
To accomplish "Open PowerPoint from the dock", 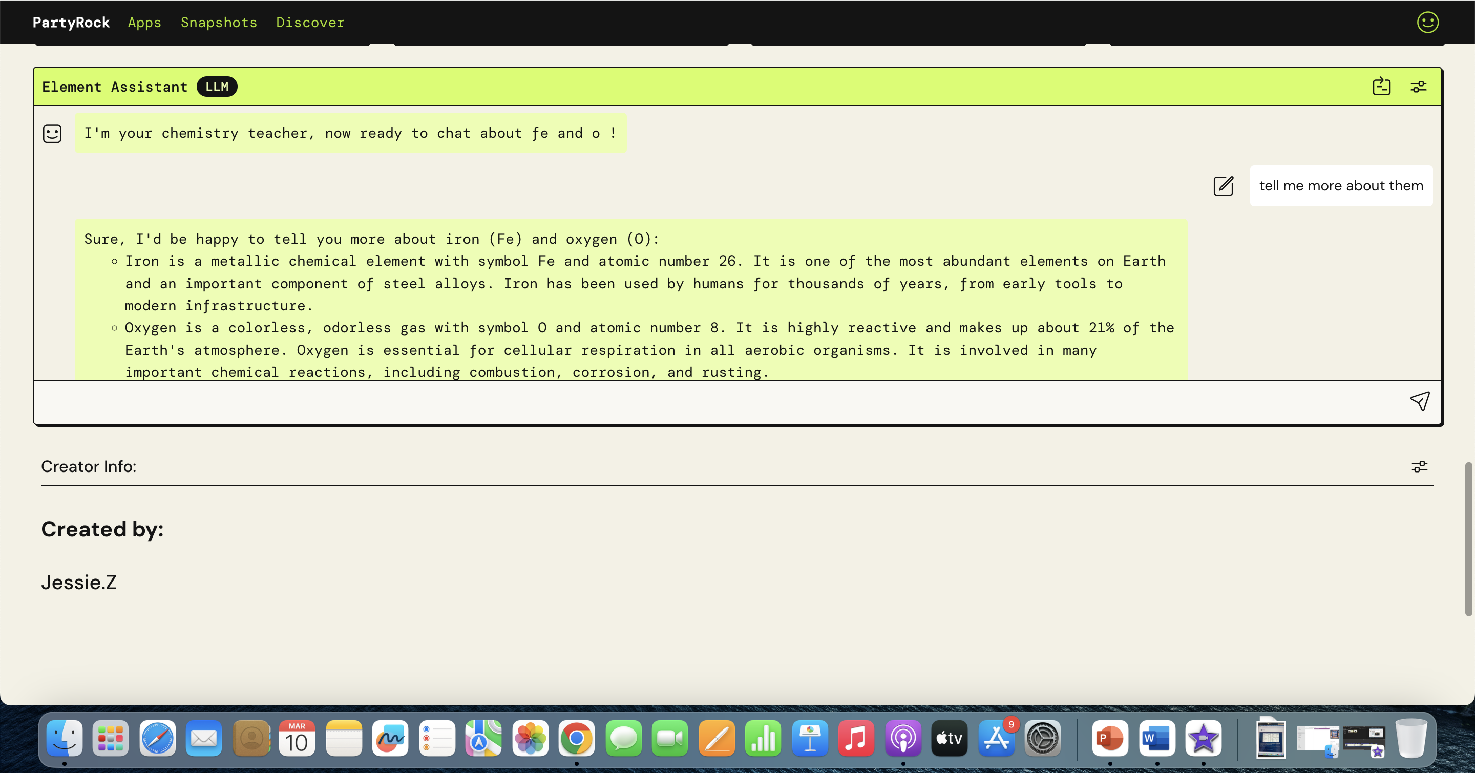I will (x=1110, y=738).
